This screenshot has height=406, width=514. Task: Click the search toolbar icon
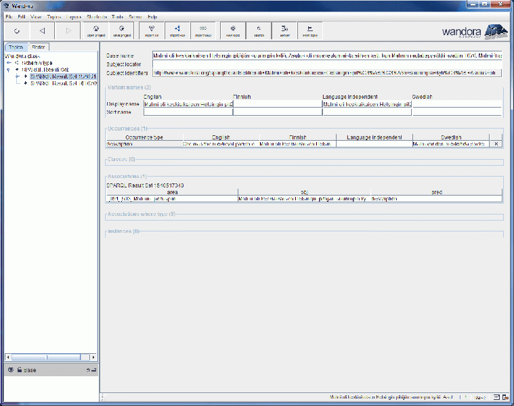pos(259,30)
